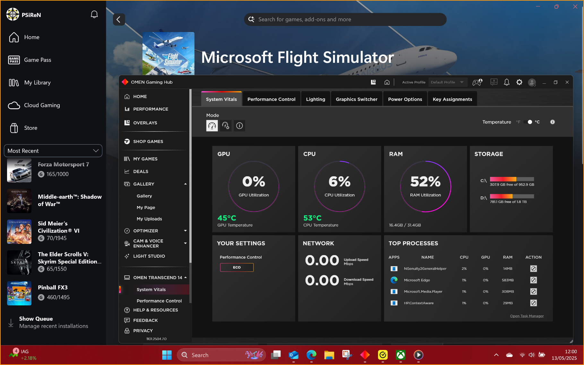Show hidden system tray icons

(x=496, y=355)
